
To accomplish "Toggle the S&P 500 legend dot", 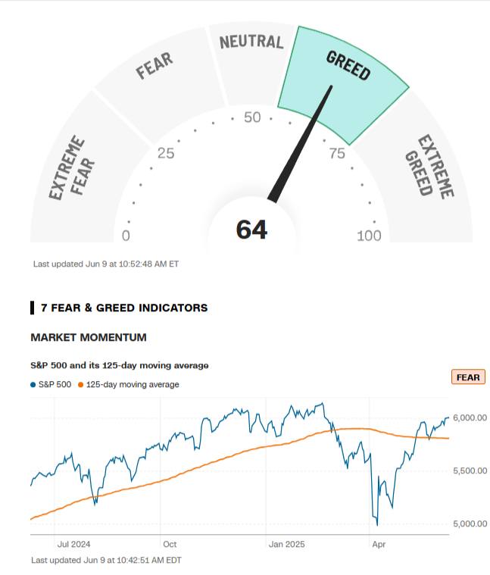I will [x=33, y=385].
